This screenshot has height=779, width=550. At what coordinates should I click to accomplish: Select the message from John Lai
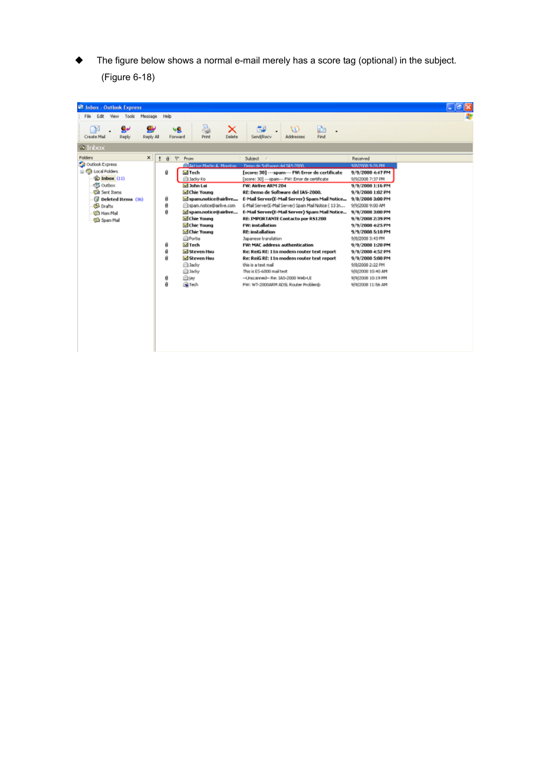click(198, 186)
